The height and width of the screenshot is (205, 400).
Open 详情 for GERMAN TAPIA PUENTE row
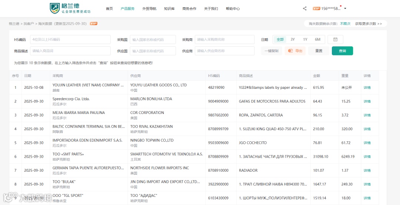tap(367, 170)
